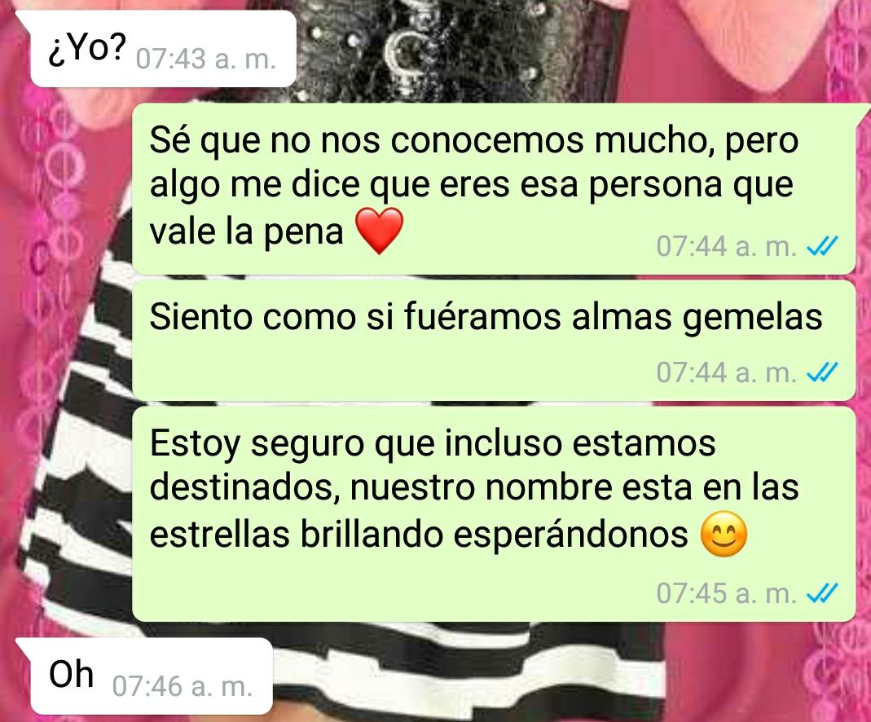Click the 07:45 a. m. timestamp
The width and height of the screenshot is (871, 722).
(727, 594)
